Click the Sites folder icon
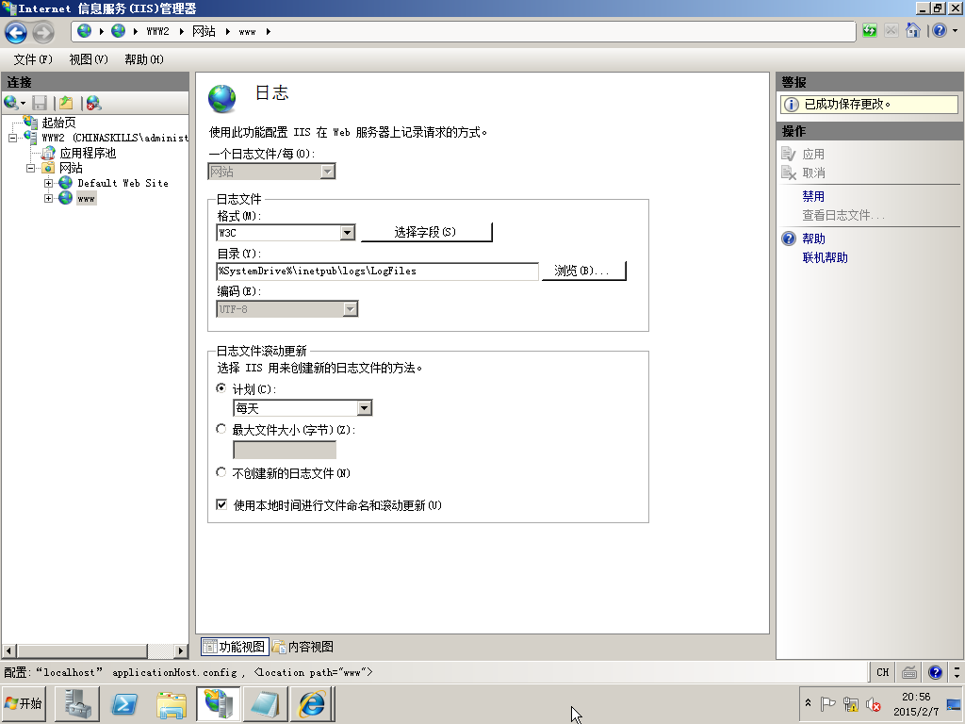The width and height of the screenshot is (965, 724). point(48,168)
